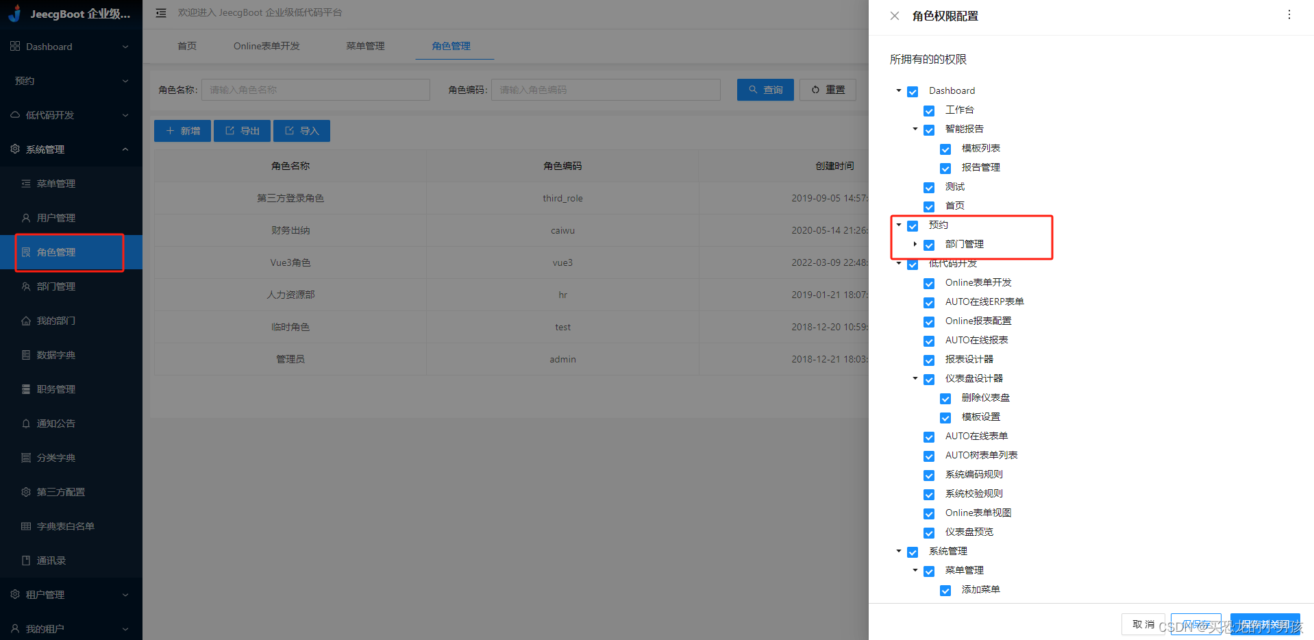Click the Online表单视图 tree label
Viewport: 1314px width, 640px height.
point(978,513)
